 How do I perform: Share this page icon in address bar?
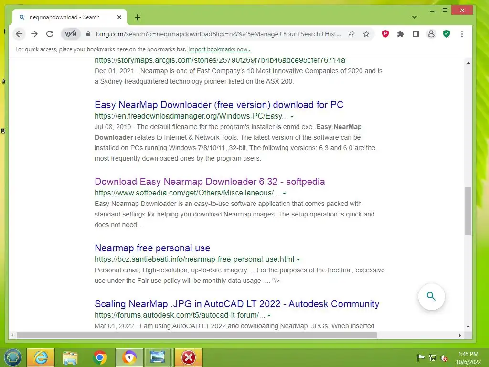click(x=351, y=34)
